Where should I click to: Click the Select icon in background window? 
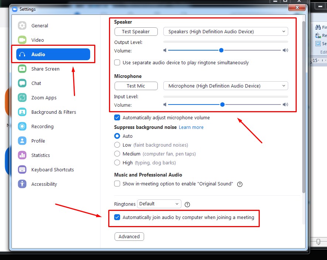point(318,44)
